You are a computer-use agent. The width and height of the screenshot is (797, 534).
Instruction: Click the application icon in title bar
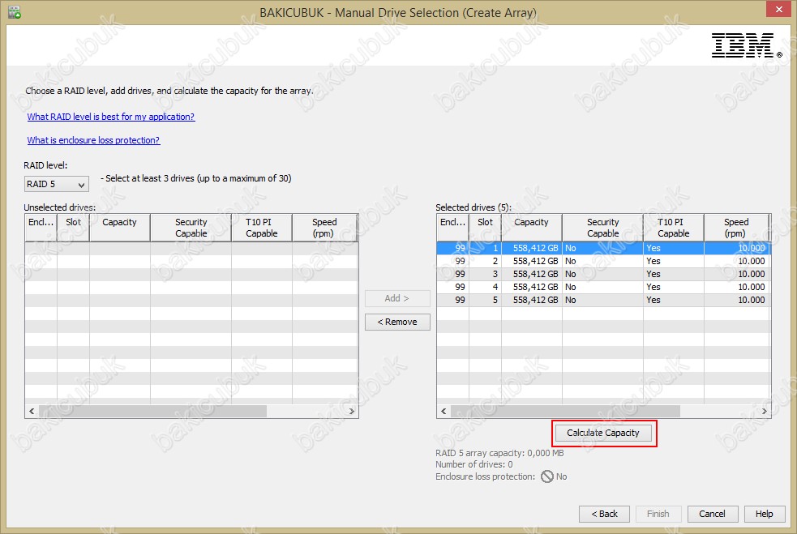pos(15,12)
